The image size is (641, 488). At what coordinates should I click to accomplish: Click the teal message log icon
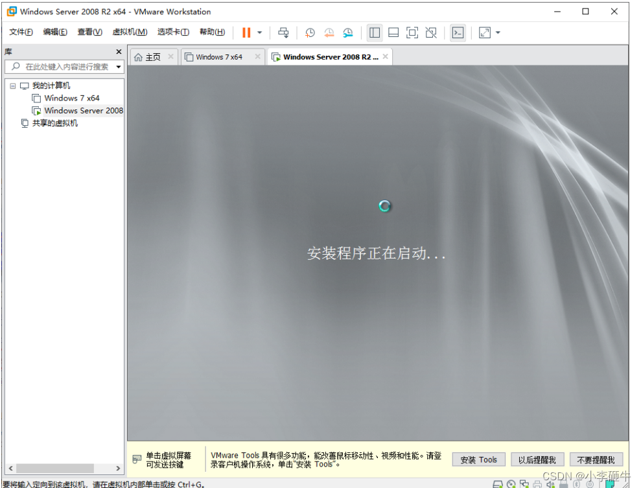pyautogui.click(x=611, y=484)
